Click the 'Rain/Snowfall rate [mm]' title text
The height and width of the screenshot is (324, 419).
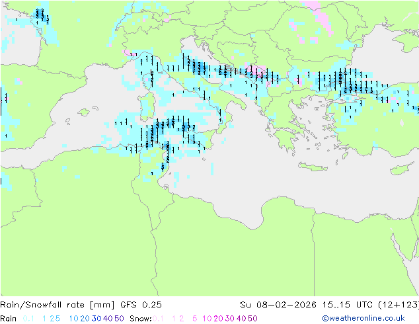coord(57,305)
